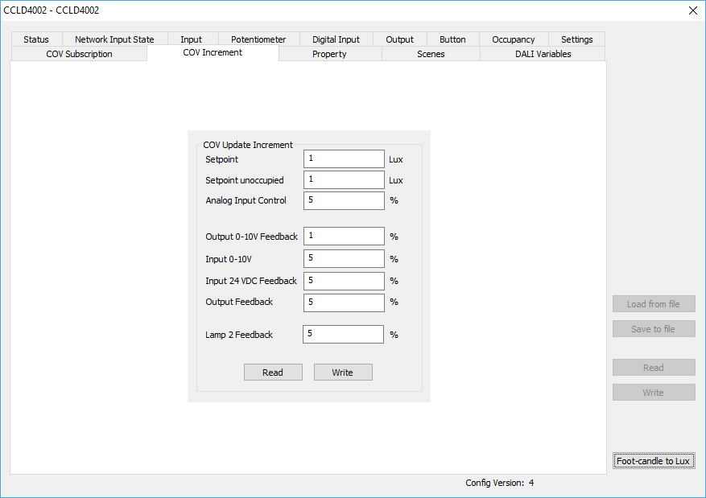706x498 pixels.
Task: Open the Property tab
Action: [329, 54]
